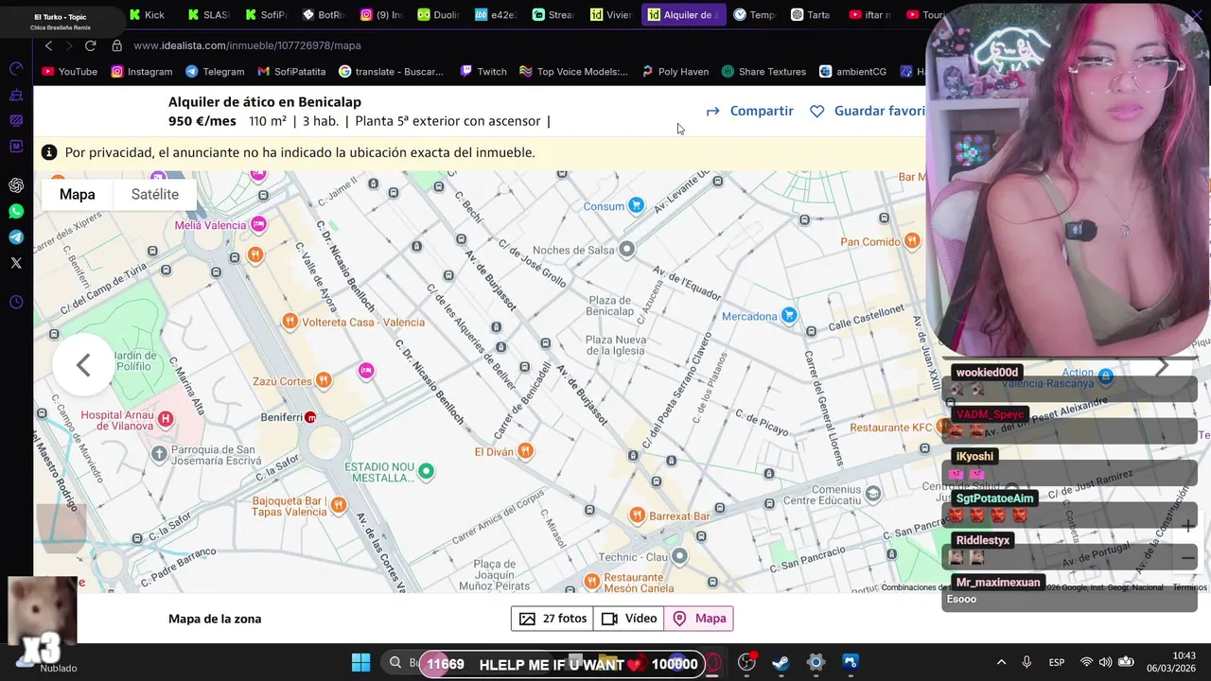1211x681 pixels.
Task: Open WhatsApp in the browser sidebar
Action: point(16,212)
